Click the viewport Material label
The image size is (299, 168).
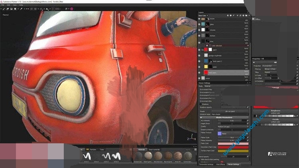[x=6, y=15]
